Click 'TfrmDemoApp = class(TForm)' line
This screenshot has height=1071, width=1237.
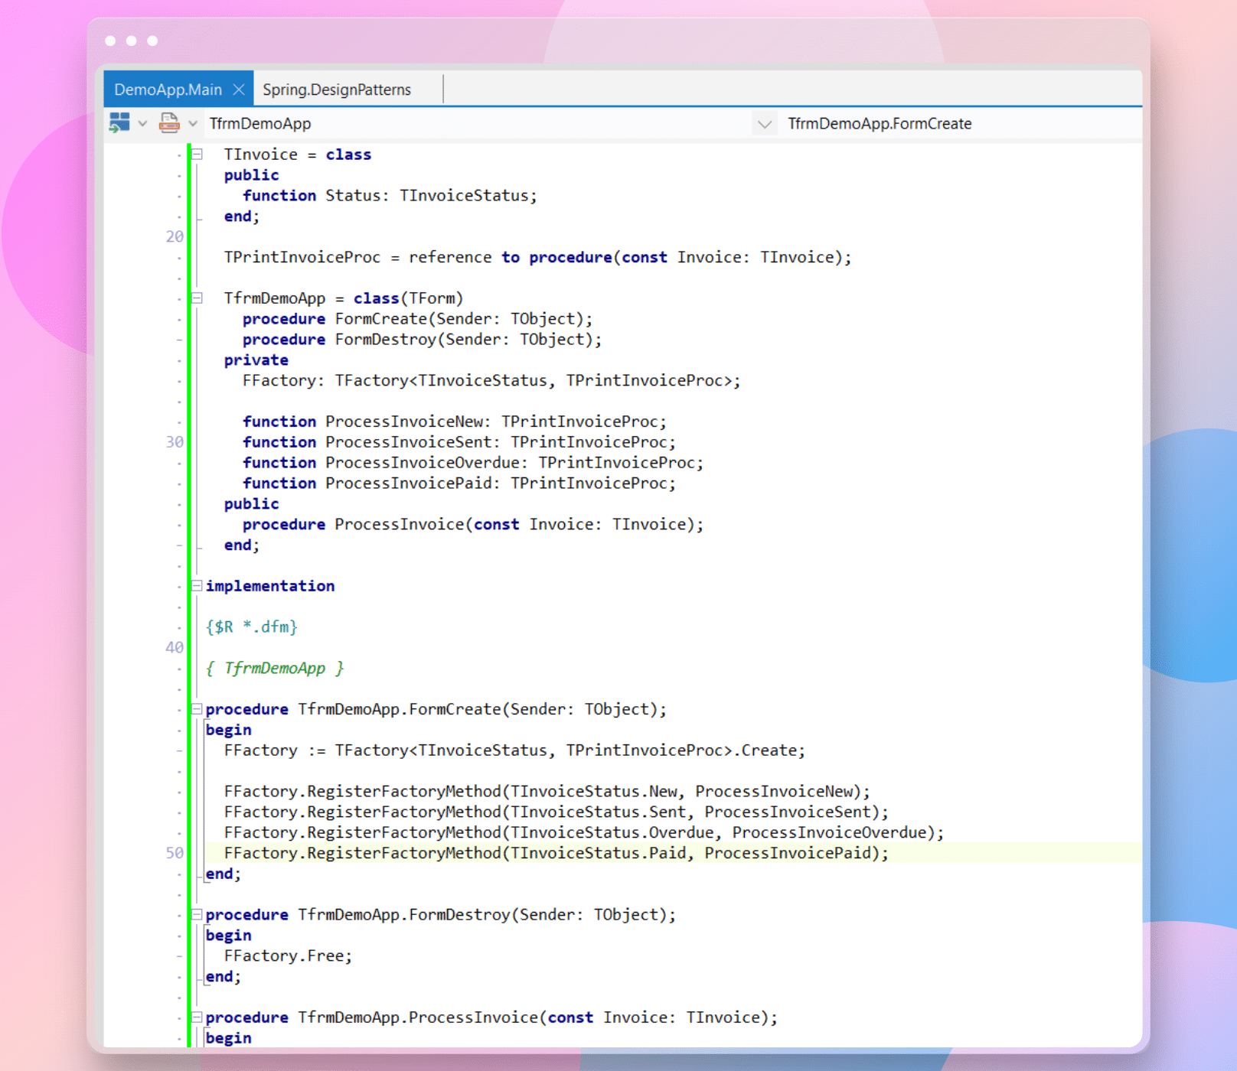[x=344, y=298]
